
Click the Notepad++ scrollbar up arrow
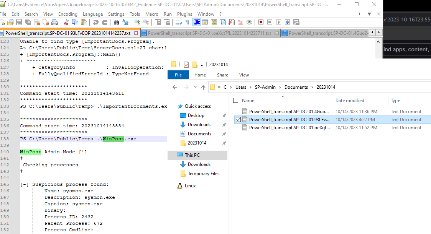point(378,42)
